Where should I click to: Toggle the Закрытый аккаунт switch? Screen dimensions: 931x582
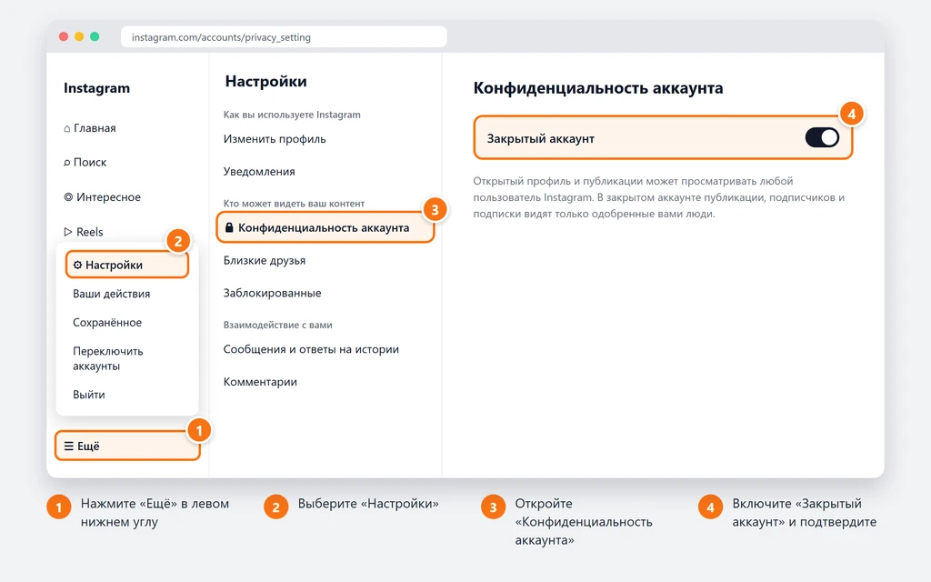[x=822, y=138]
